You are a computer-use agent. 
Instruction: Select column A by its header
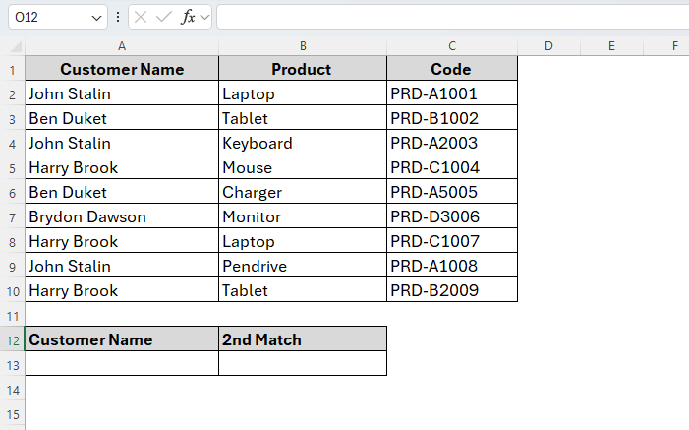click(122, 46)
